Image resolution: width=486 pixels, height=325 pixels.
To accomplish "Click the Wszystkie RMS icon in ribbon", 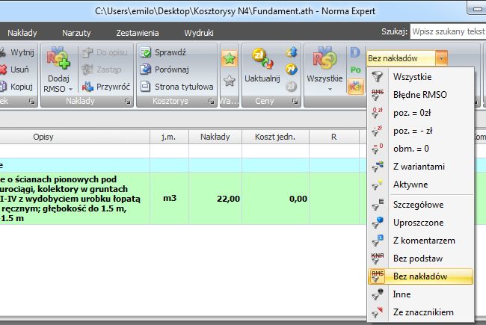I will [326, 59].
